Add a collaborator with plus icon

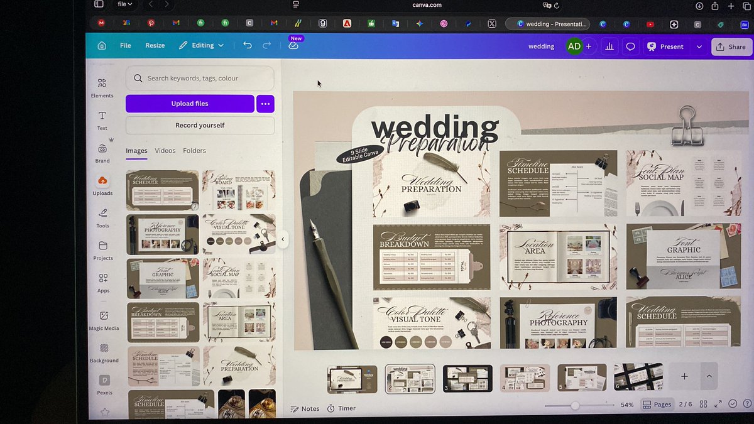coord(589,46)
